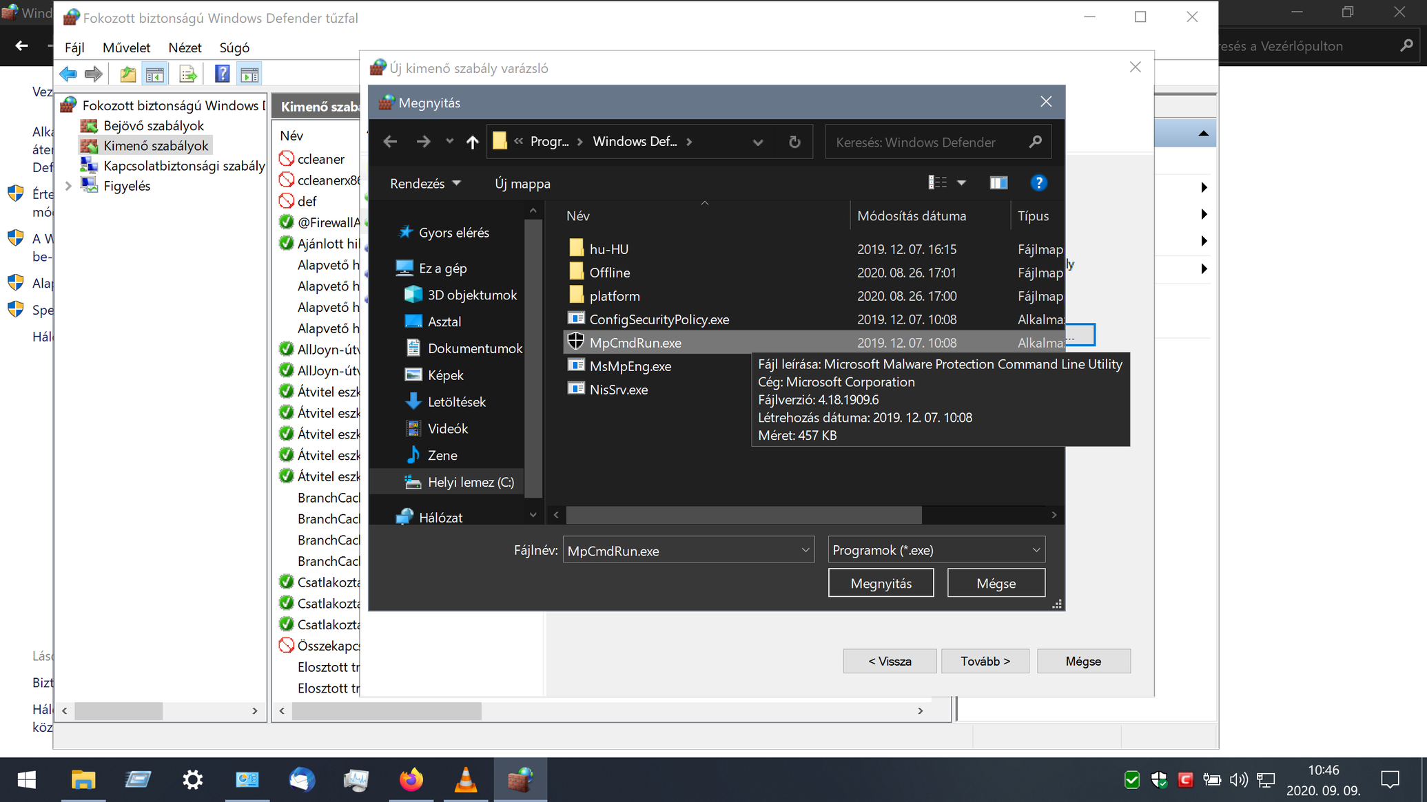
Task: Open VLC media player from the taskbar
Action: pyautogui.click(x=466, y=780)
